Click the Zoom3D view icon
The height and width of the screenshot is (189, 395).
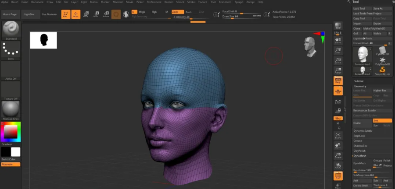[338, 156]
